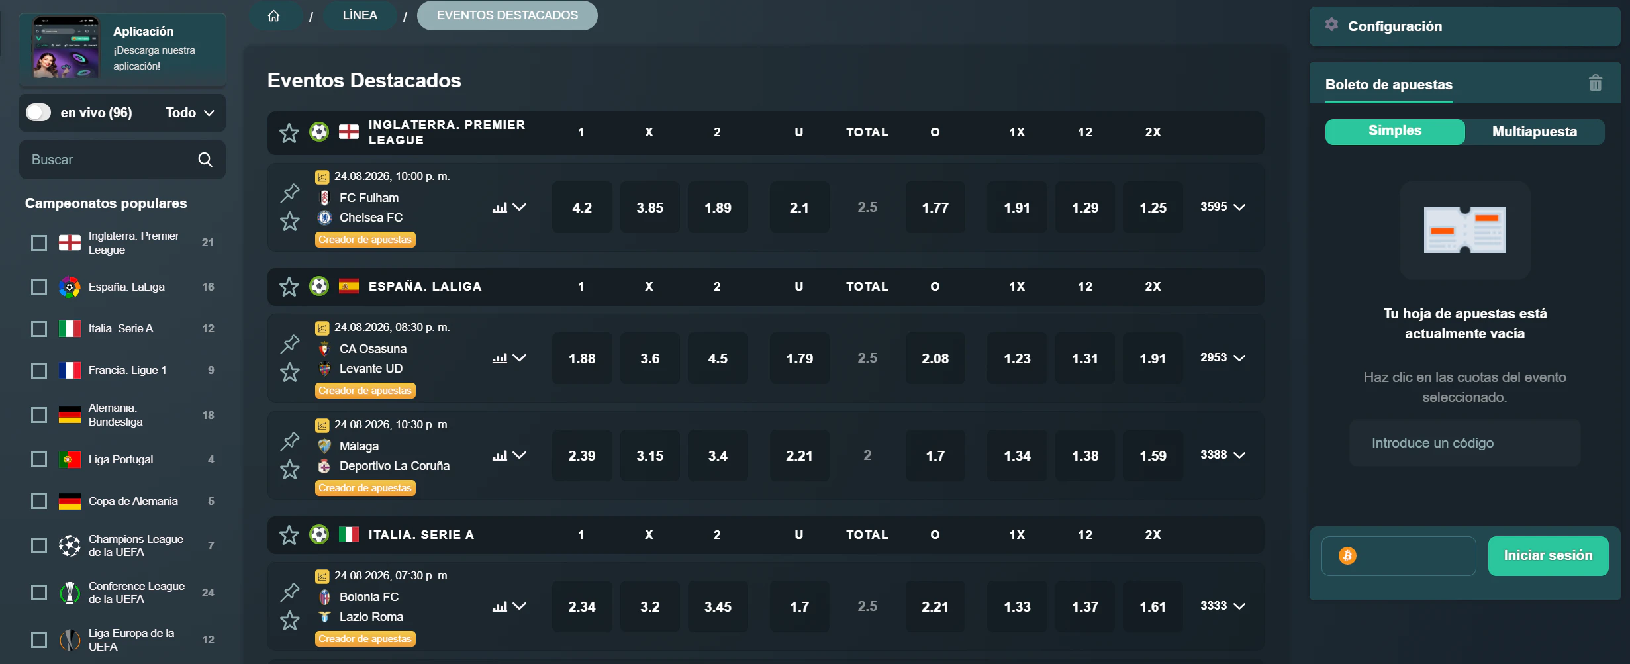
Task: Bet draw 3.6 on Osasuna vs Levante
Action: pos(649,358)
